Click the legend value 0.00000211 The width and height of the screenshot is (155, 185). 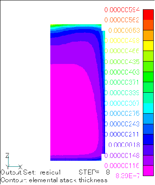122,134
